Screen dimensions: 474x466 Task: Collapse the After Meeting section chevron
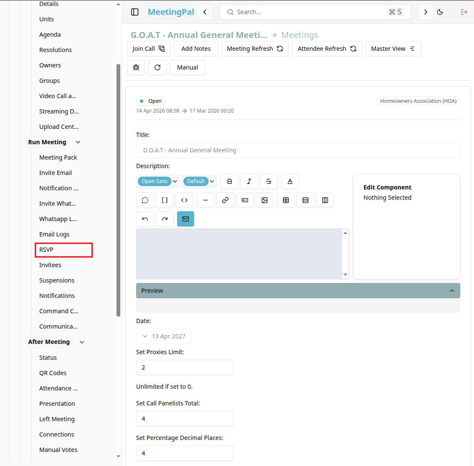coord(82,342)
